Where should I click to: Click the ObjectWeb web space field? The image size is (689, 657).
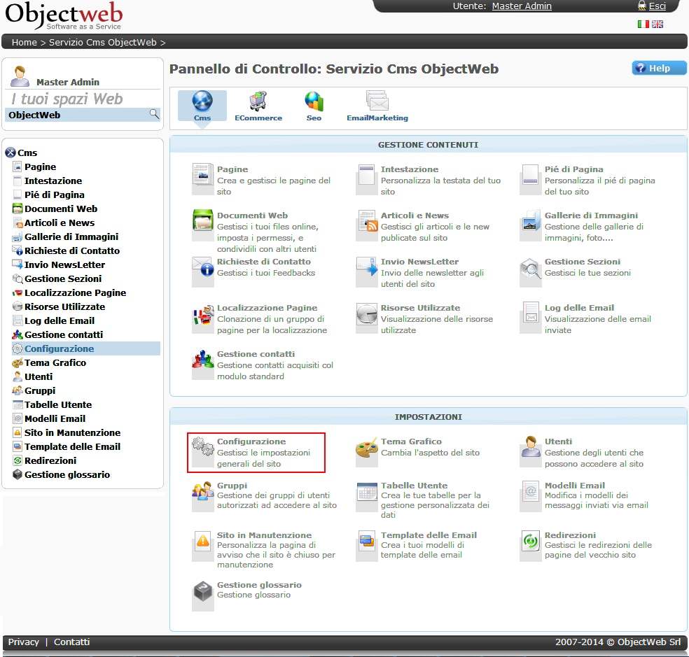(77, 115)
